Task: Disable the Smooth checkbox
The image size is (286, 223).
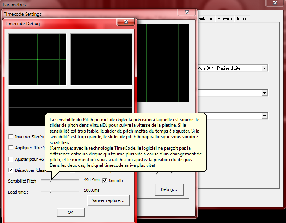Action: click(105, 181)
